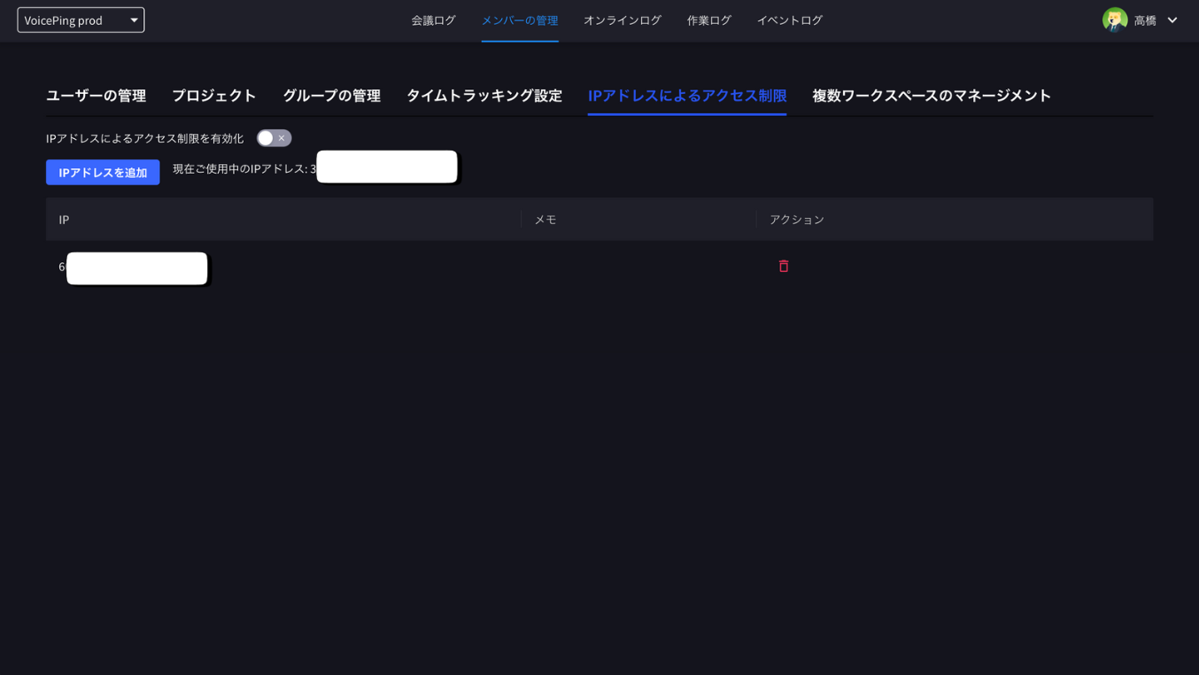Screen dimensions: 1199x675
Task: Enable the IPアドレスによるアクセス制限を有効化 toggle
Action: 273,137
